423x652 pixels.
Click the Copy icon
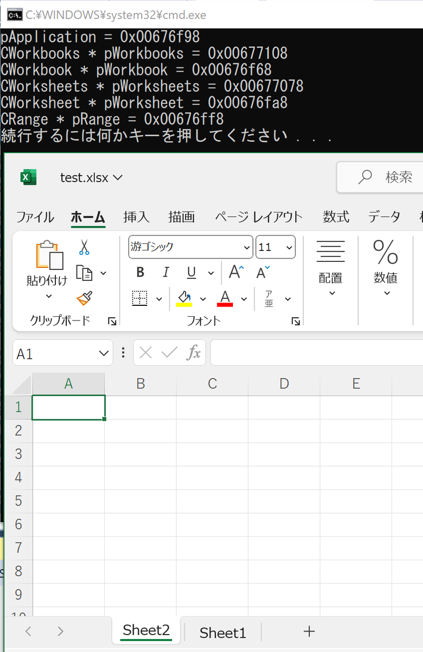coord(84,273)
